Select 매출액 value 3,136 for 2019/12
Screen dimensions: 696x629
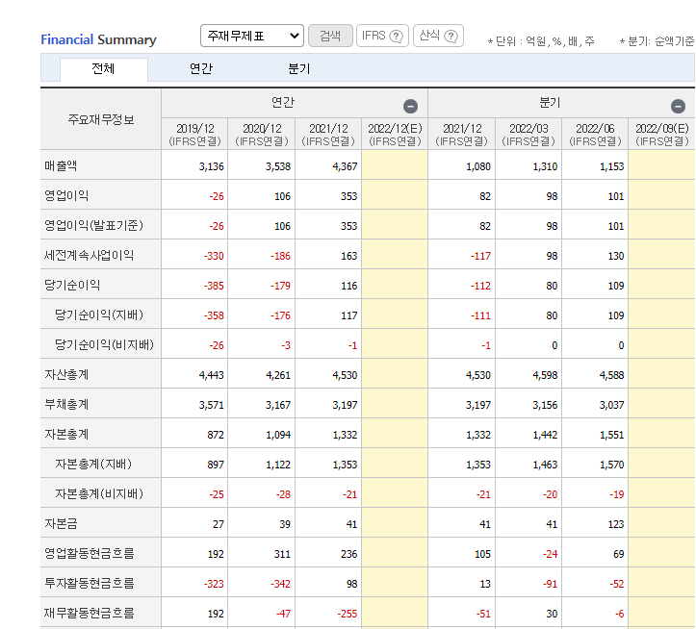click(x=211, y=166)
